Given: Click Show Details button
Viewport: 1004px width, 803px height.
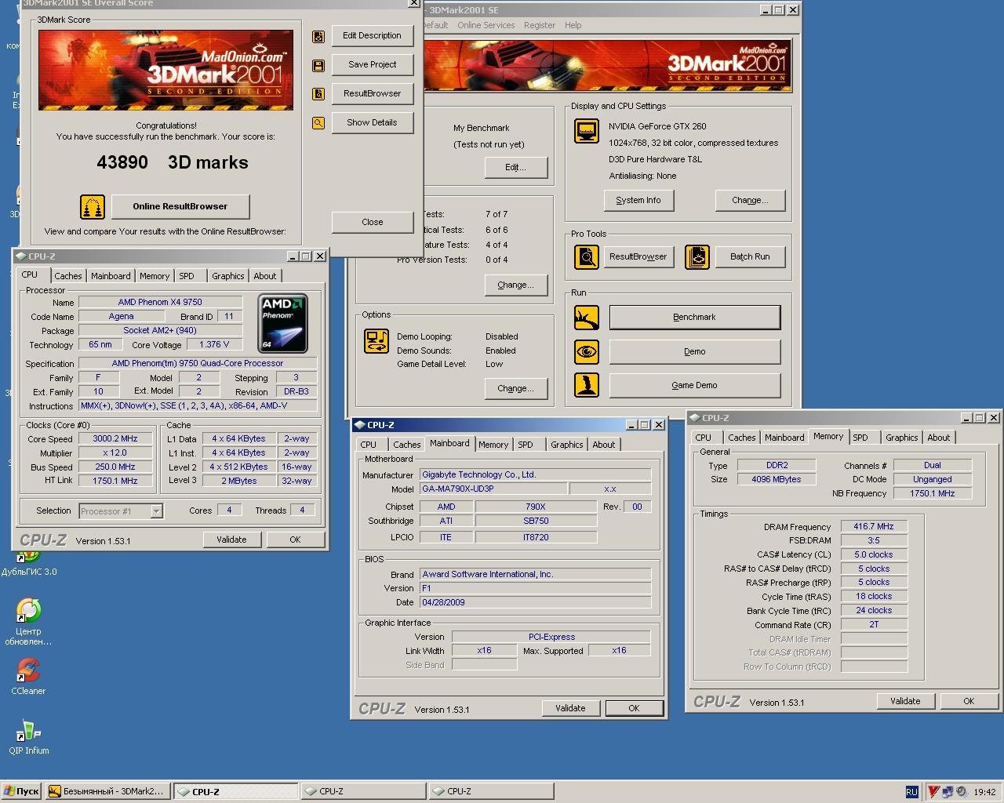Looking at the screenshot, I should 372,122.
